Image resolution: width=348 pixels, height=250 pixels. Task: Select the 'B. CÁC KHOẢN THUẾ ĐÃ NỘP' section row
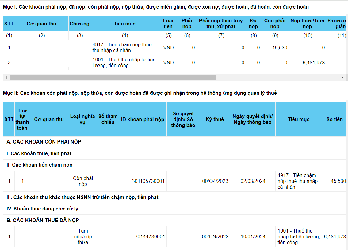[43, 220]
